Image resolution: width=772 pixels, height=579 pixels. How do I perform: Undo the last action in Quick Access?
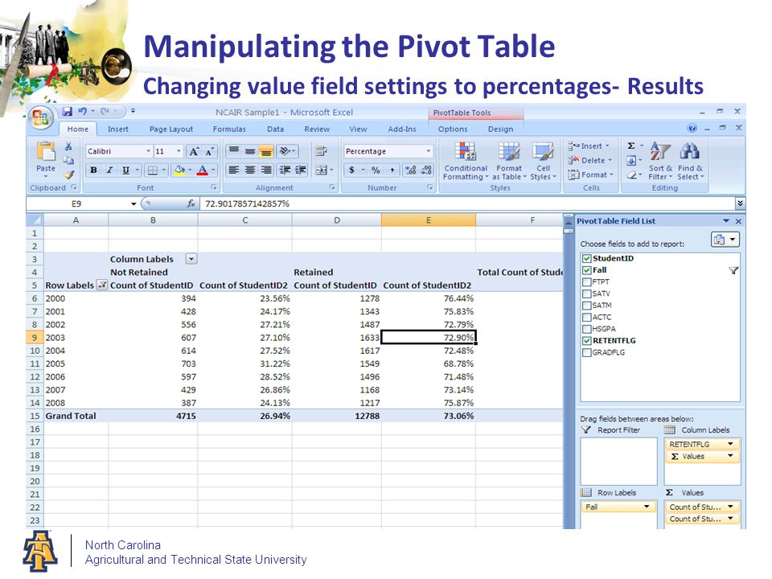[82, 112]
